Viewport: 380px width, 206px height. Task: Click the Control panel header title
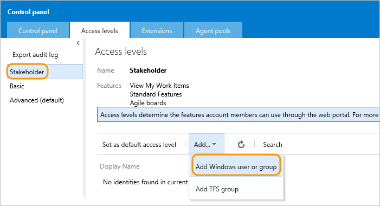28,11
